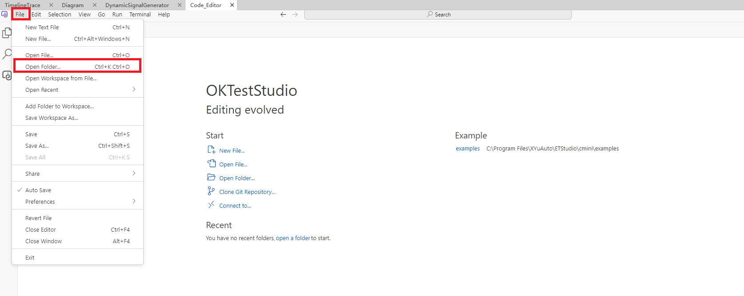
Task: Click the examples link under Example
Action: pos(467,149)
